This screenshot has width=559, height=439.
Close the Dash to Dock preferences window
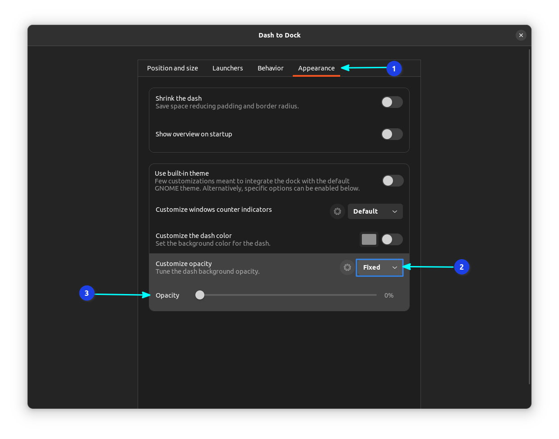click(521, 35)
